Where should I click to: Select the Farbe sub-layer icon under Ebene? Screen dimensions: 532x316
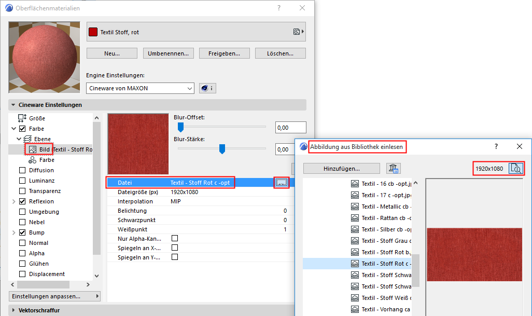33,160
